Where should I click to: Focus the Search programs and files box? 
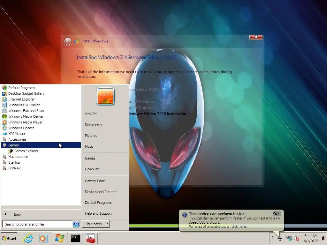point(38,224)
